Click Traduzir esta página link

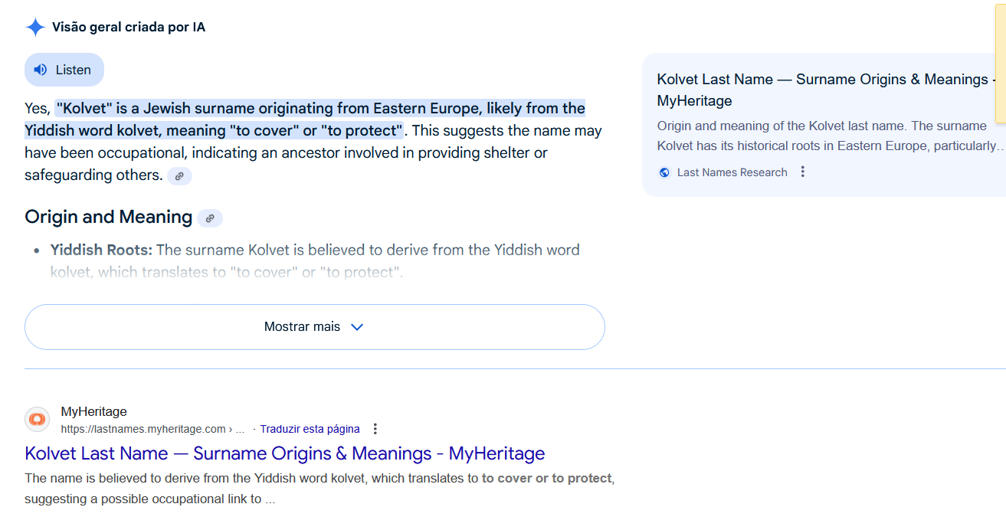pos(310,429)
